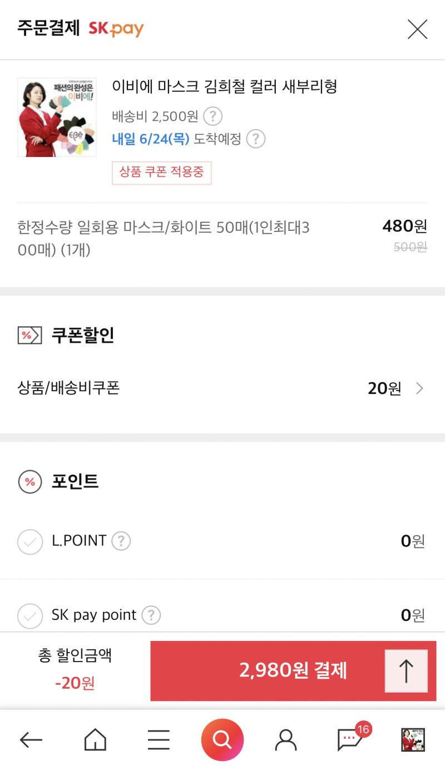Tap the round red search button
445x770 pixels.
(222, 739)
